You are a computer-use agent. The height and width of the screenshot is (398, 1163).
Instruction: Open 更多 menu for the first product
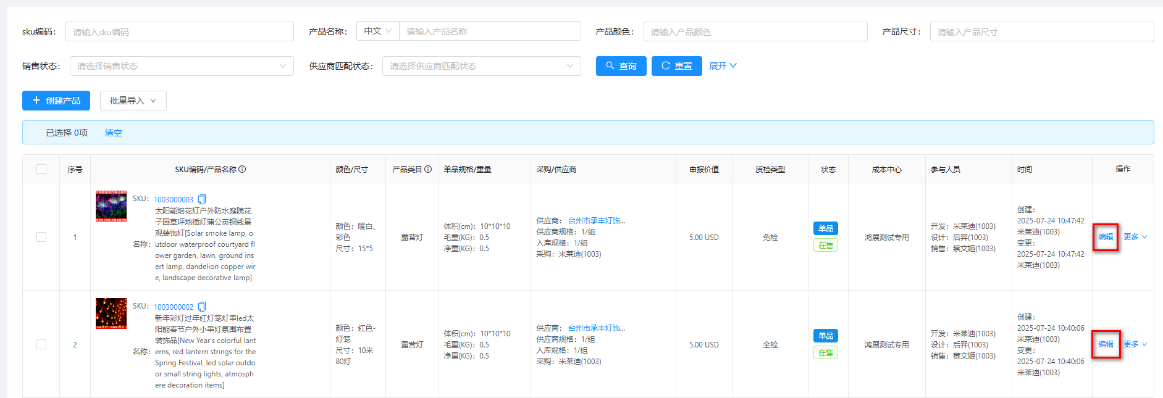[1135, 237]
